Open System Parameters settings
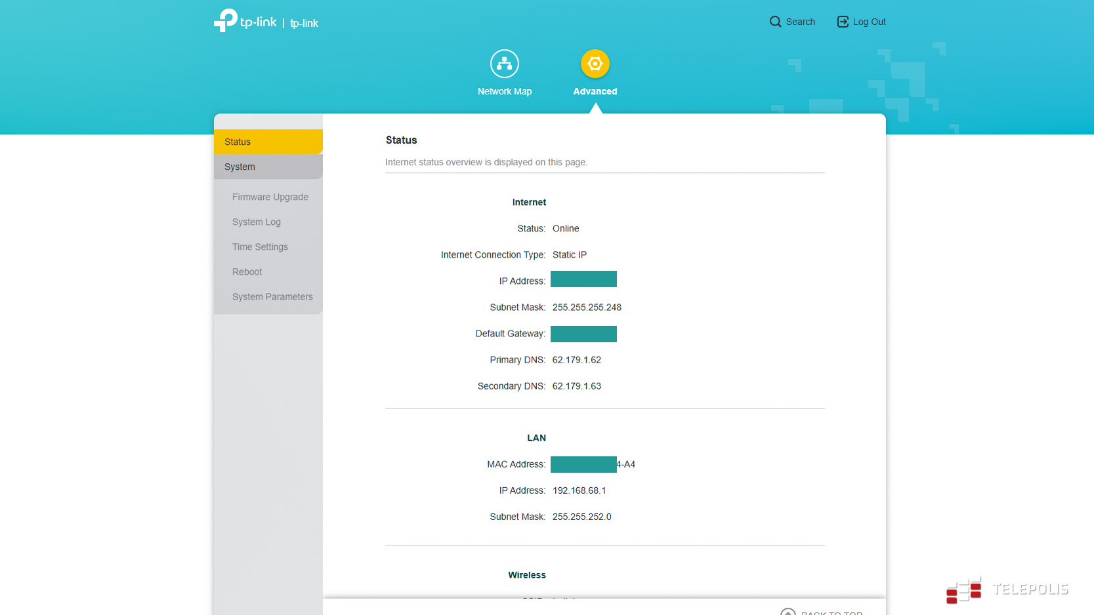1094x615 pixels. click(x=272, y=296)
